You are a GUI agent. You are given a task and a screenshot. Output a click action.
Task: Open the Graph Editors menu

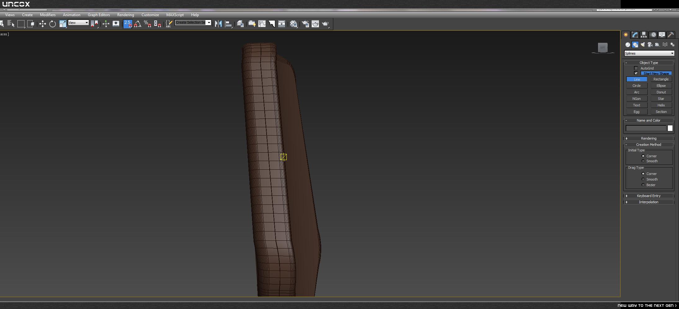(99, 15)
